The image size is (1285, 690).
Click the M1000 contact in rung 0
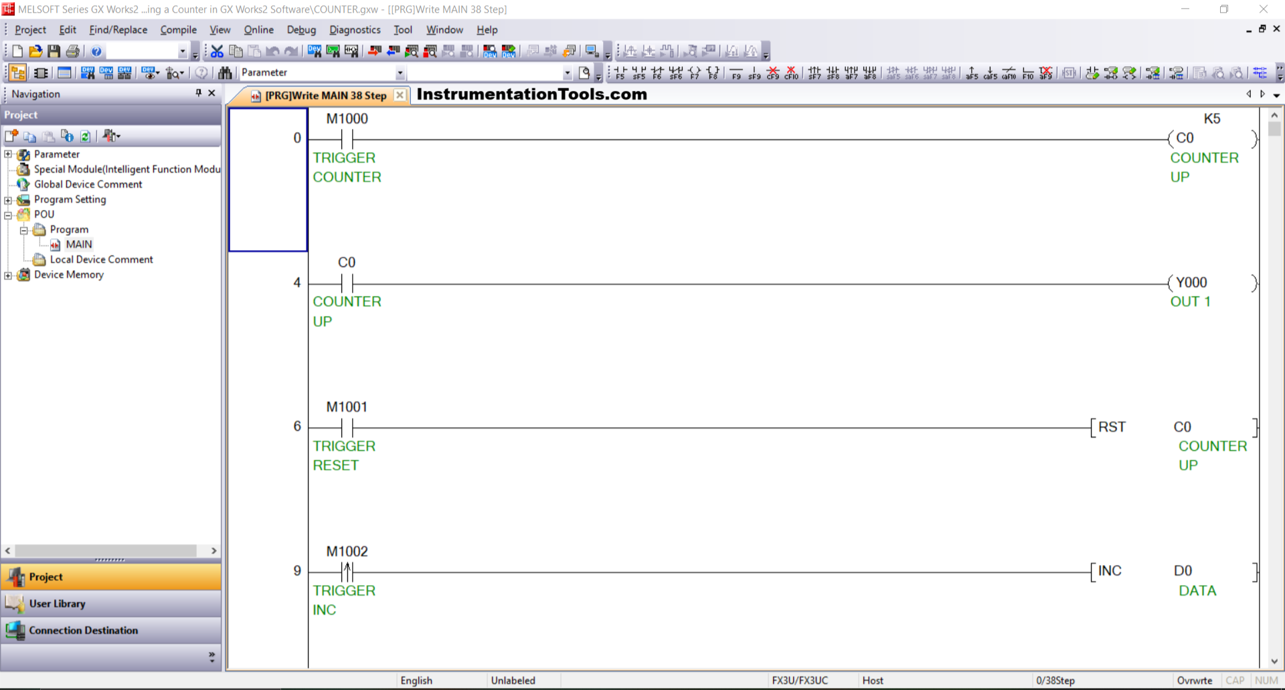point(347,138)
